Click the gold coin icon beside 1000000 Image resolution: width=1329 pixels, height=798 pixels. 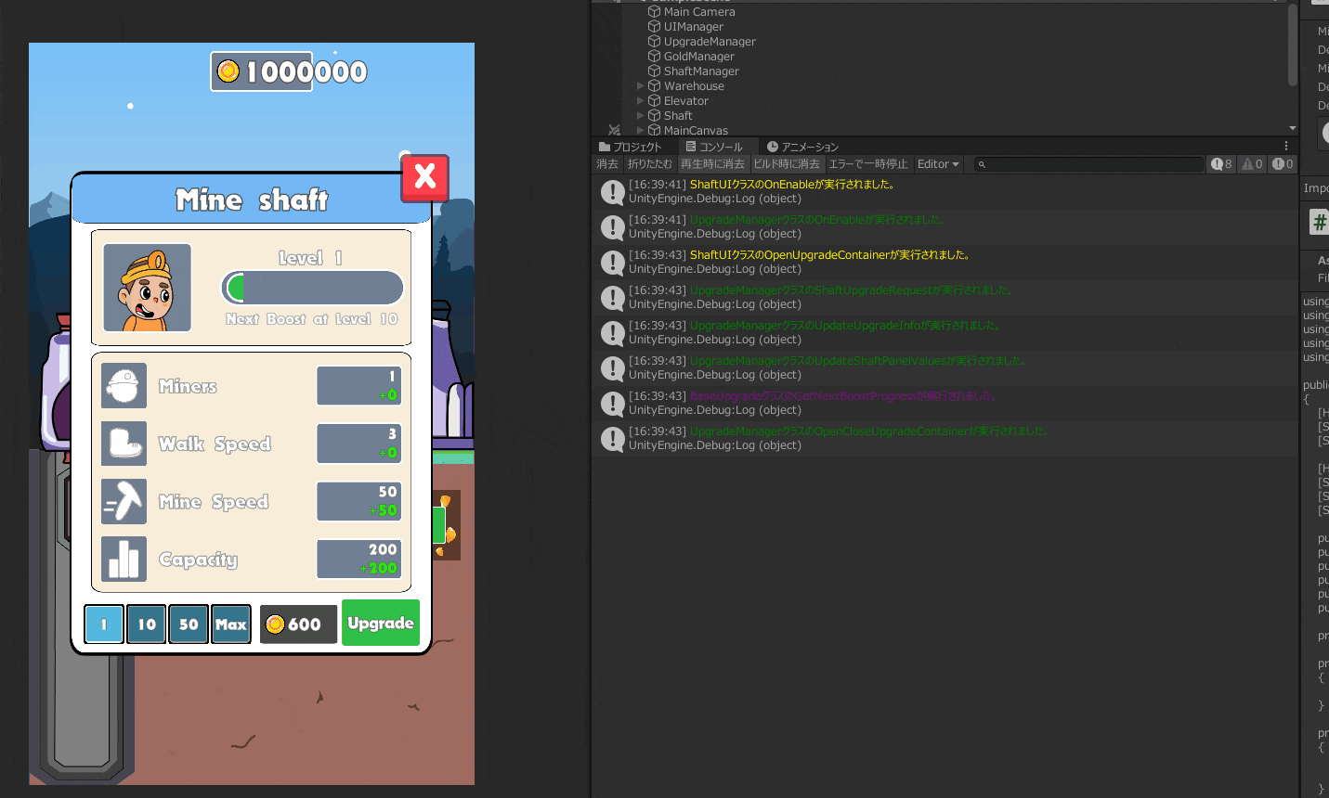point(228,71)
